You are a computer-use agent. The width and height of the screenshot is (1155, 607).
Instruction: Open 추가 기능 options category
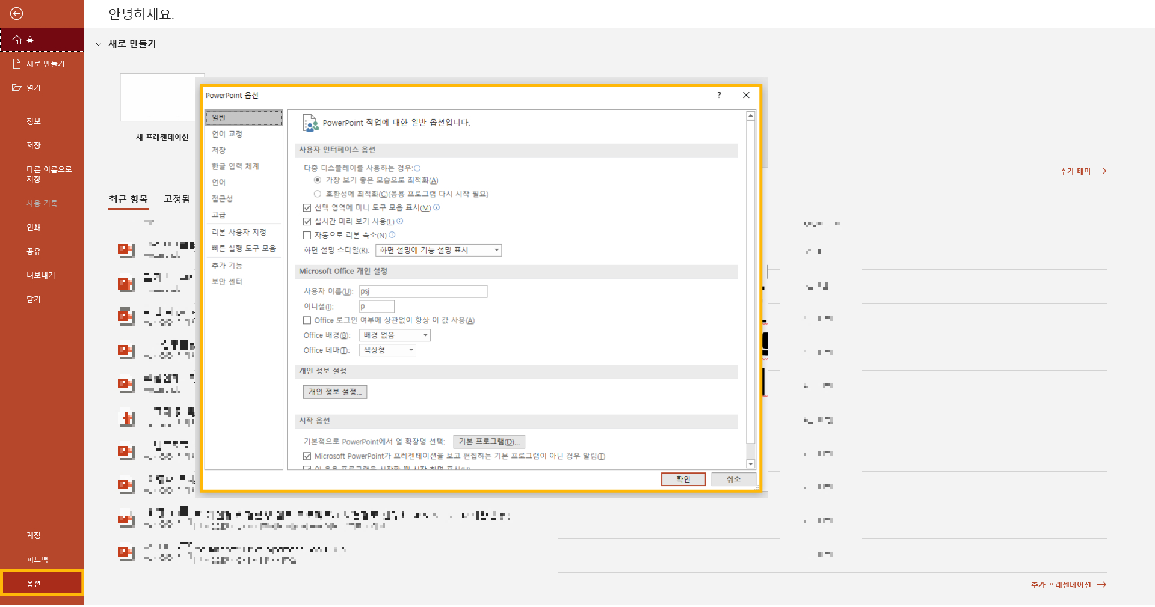244,266
